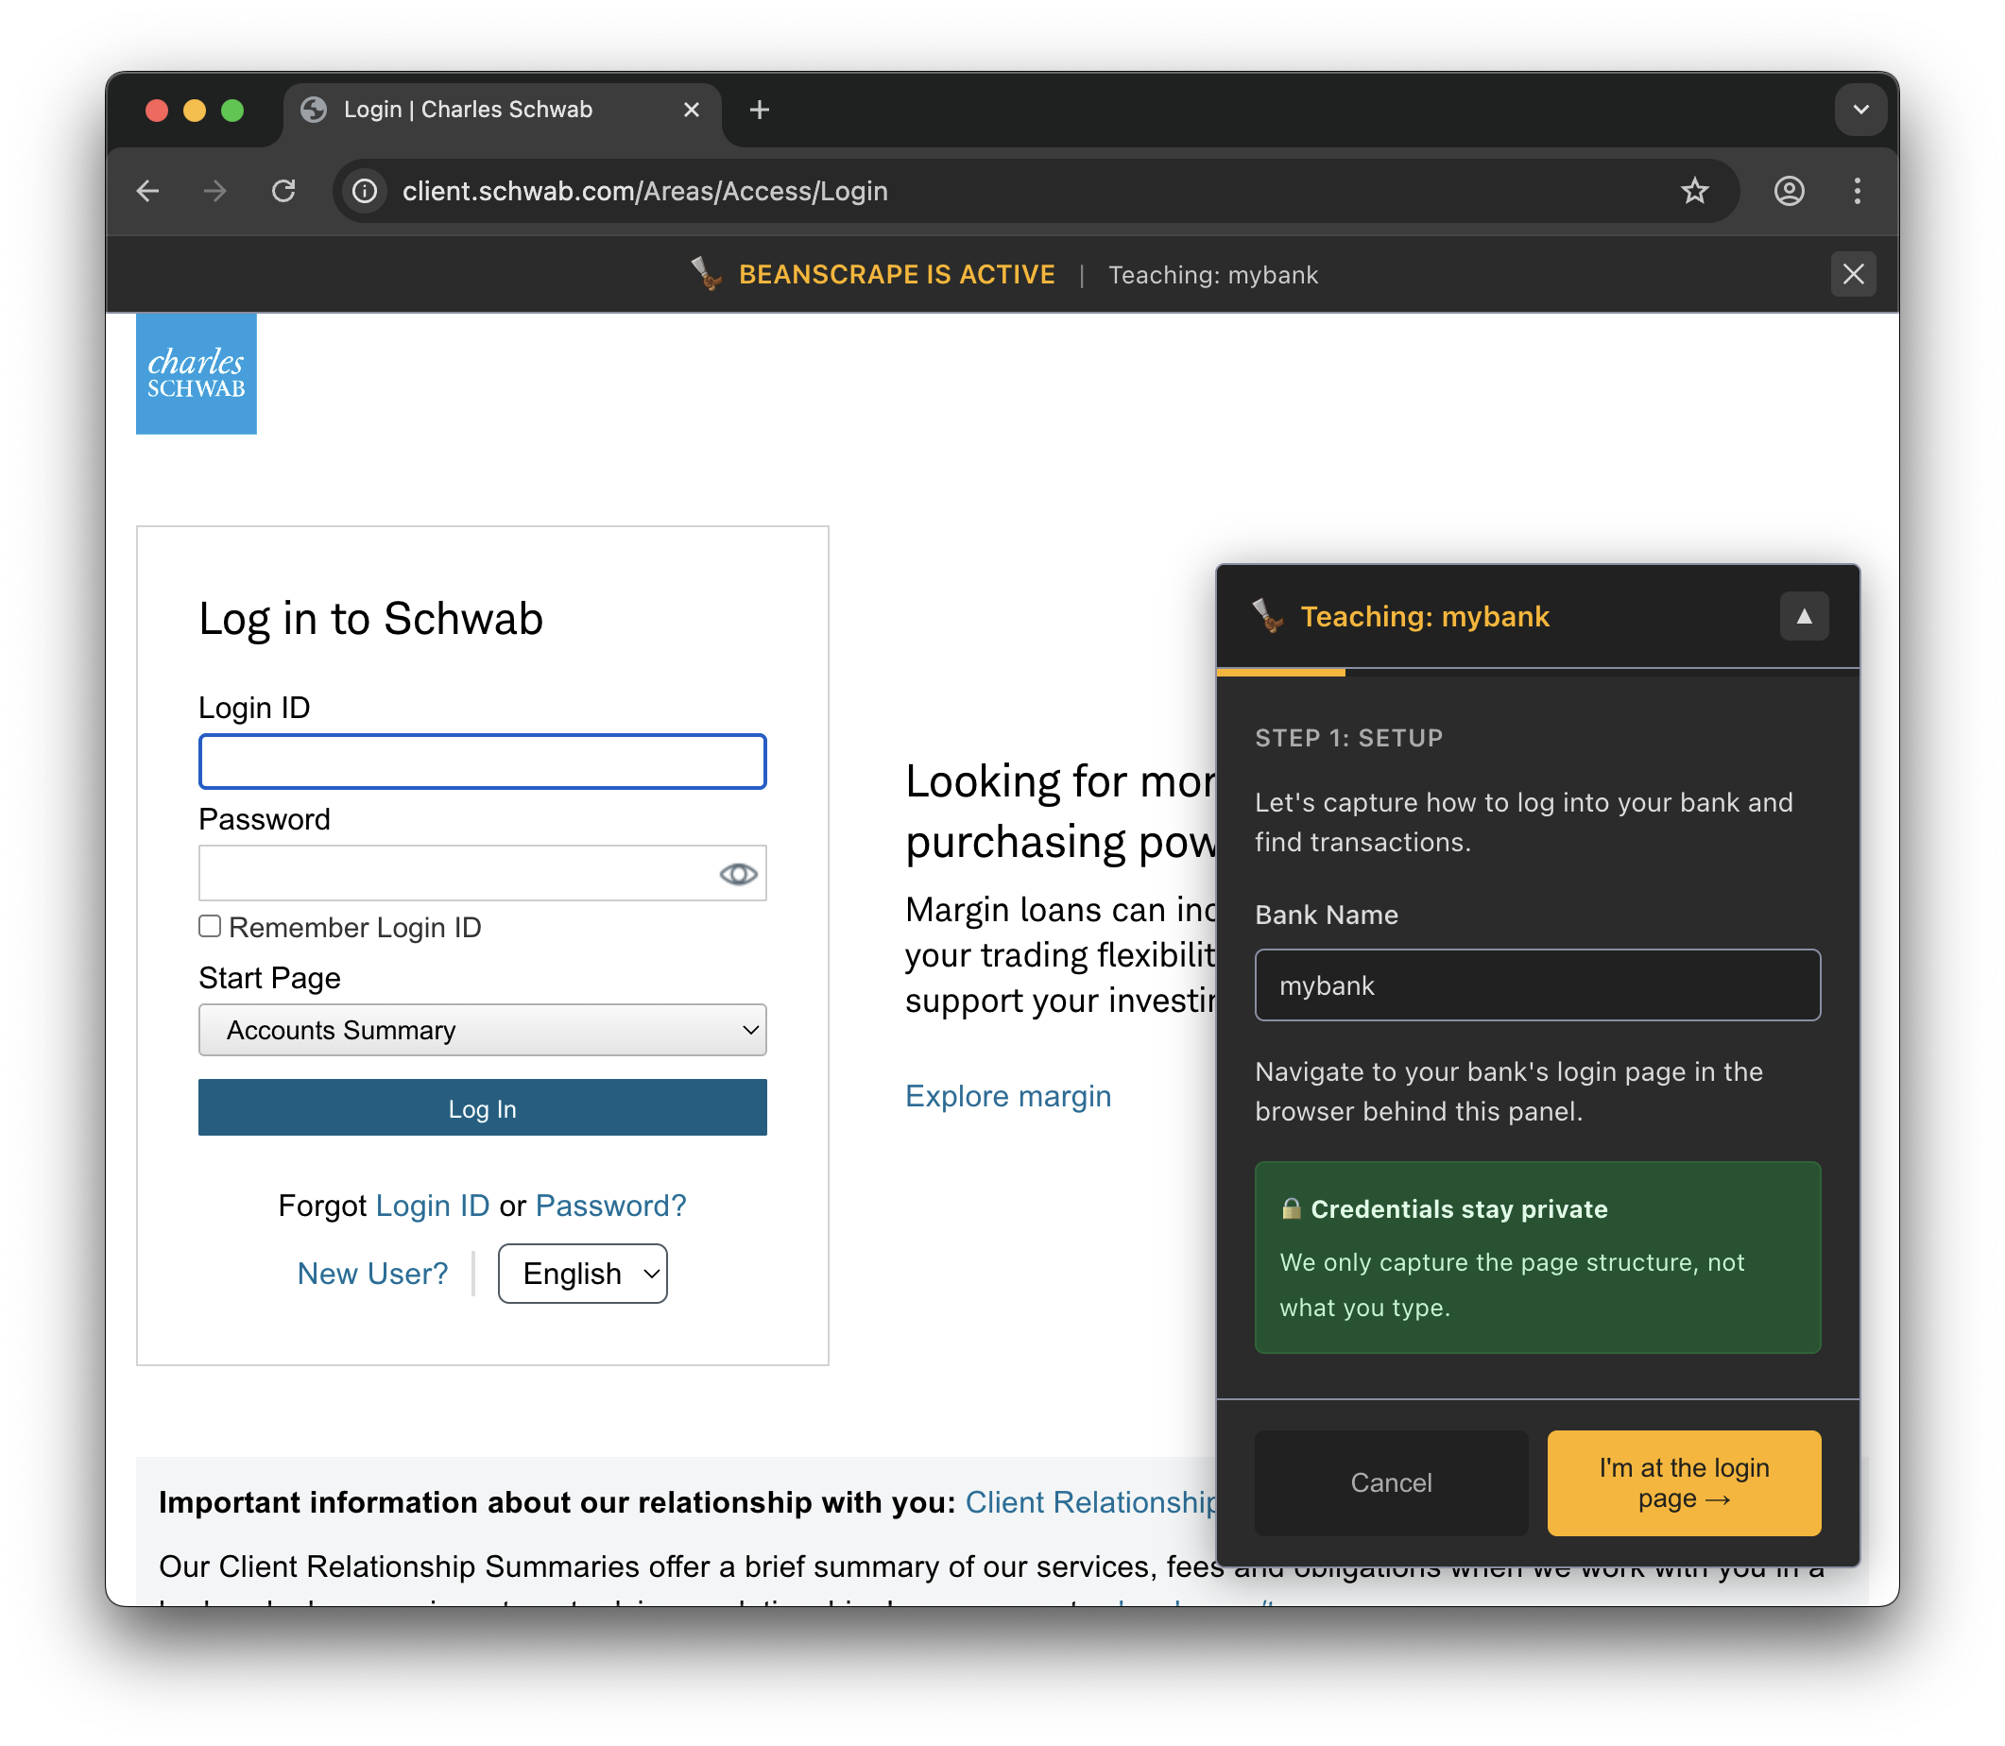This screenshot has width=2005, height=1746.
Task: Open the browser profile avatar icon
Action: coord(1788,191)
